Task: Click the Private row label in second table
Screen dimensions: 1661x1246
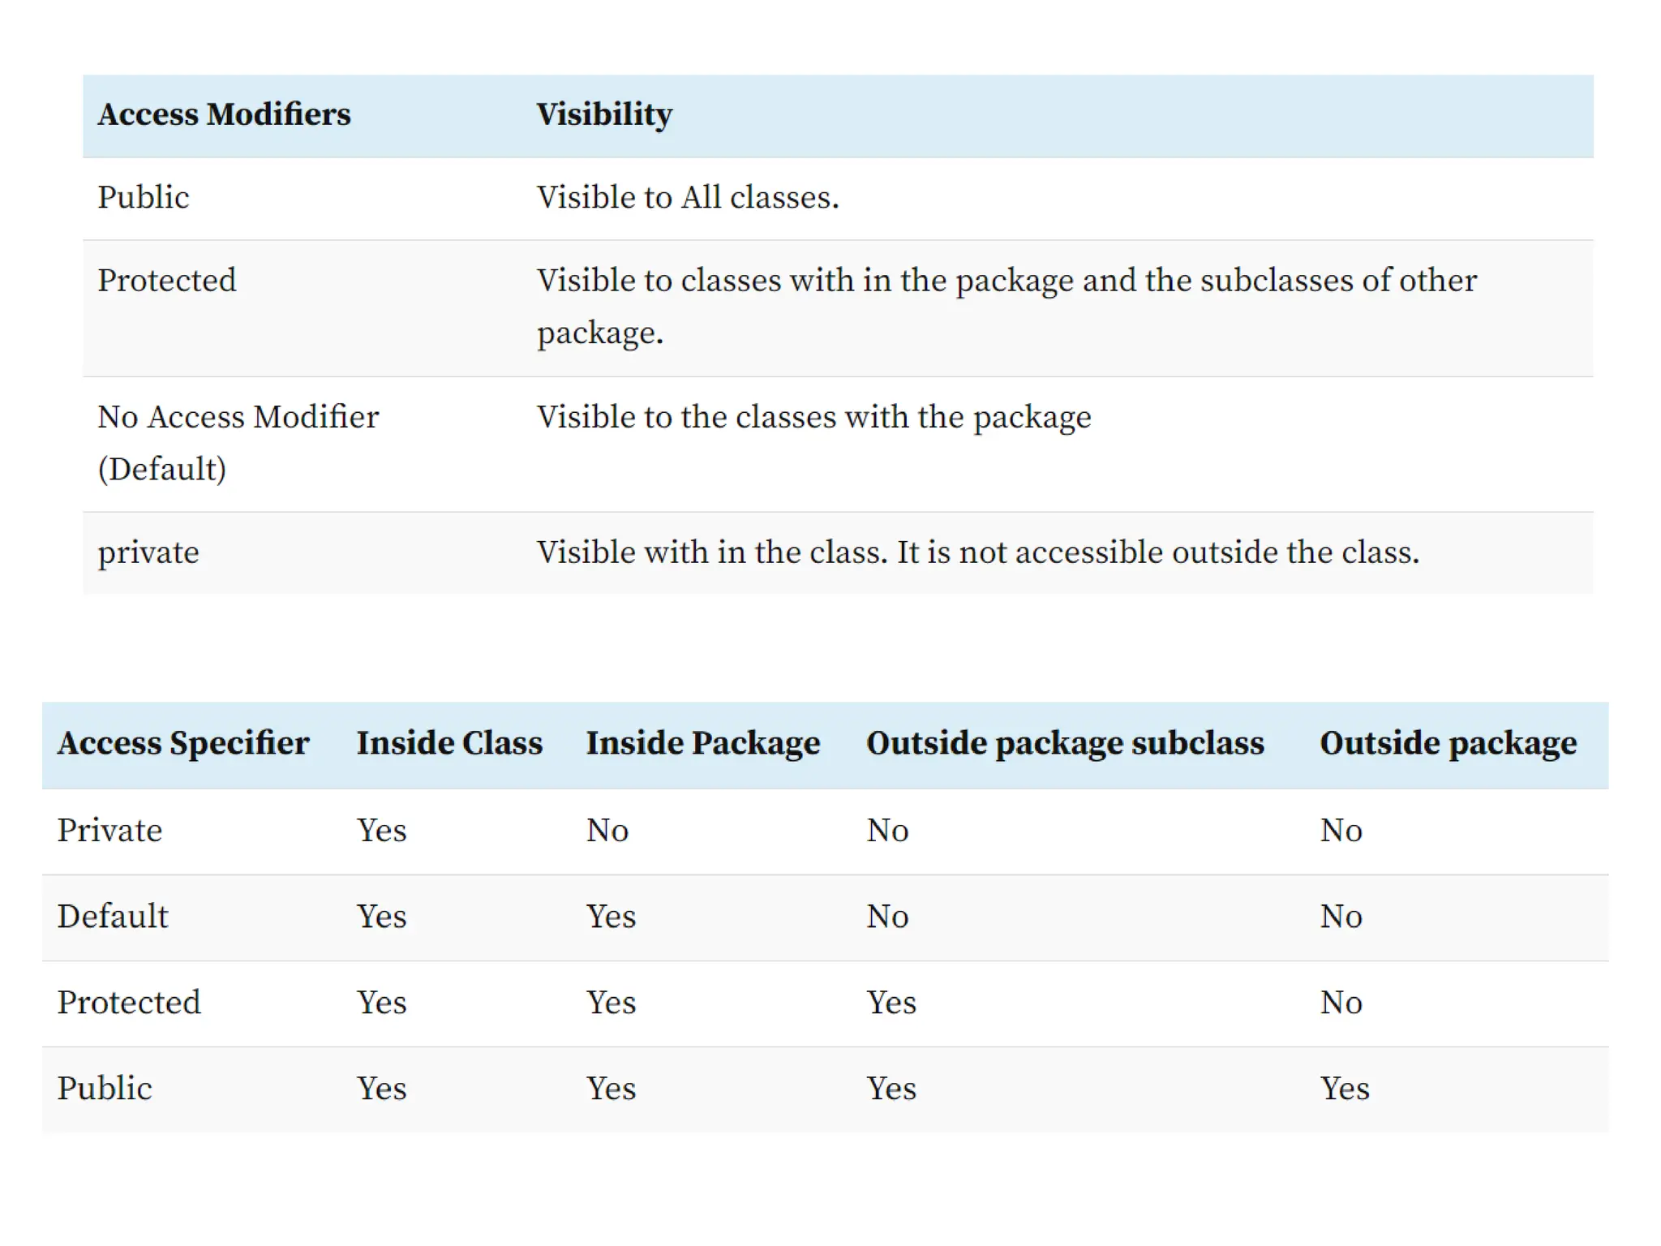Action: [109, 831]
